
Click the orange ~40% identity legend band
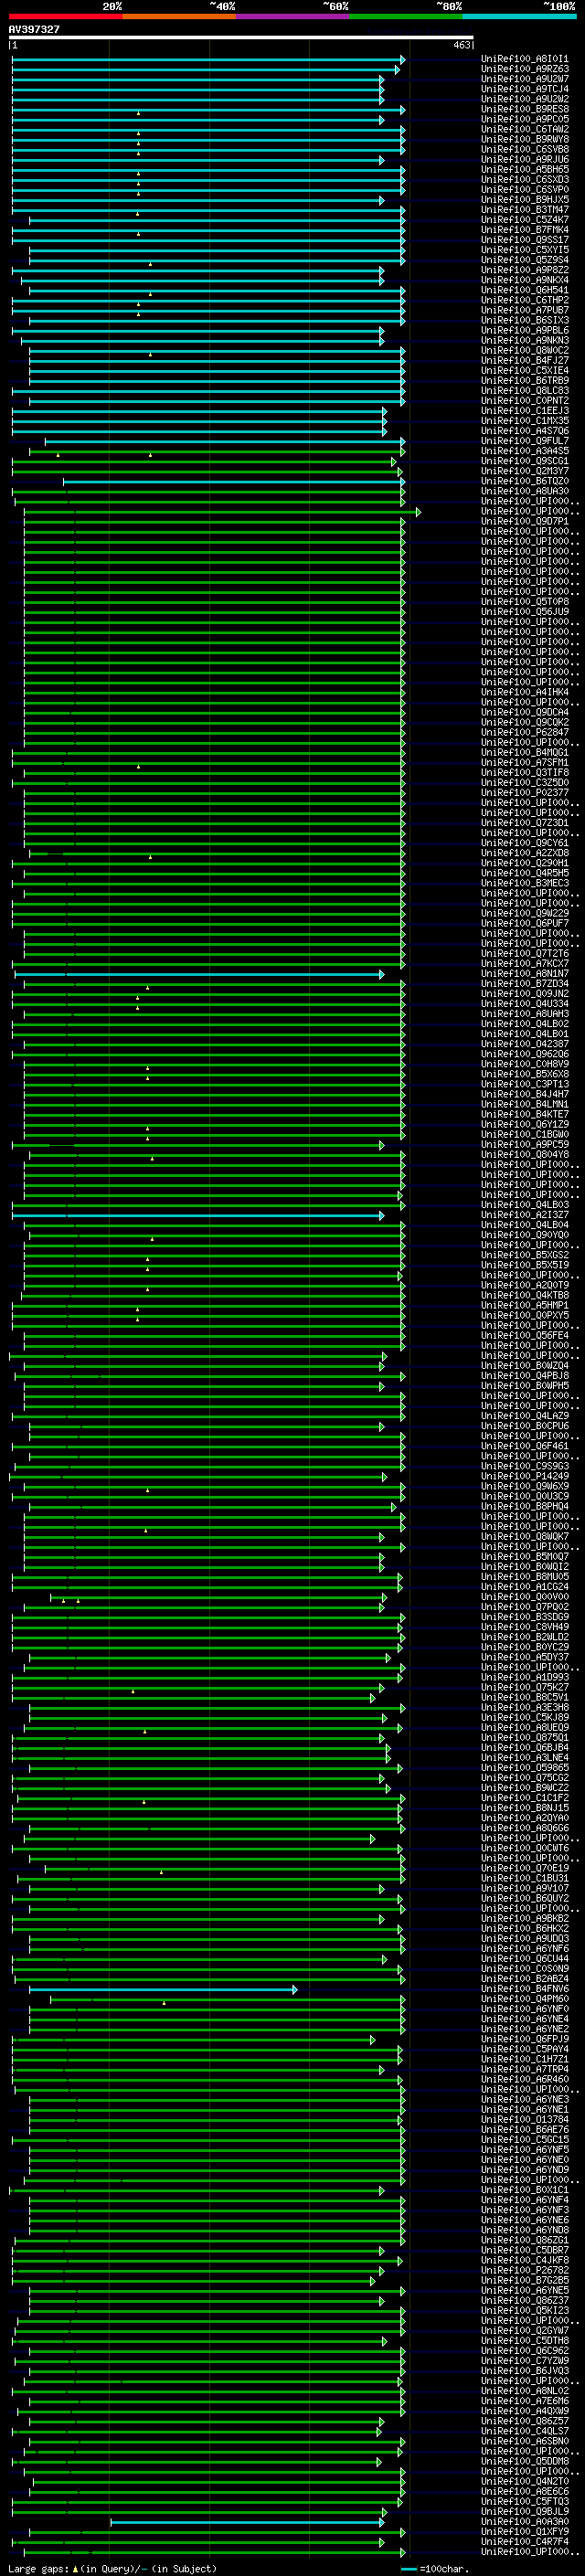(179, 17)
